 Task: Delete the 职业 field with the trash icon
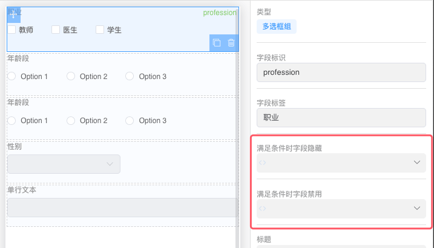(231, 43)
